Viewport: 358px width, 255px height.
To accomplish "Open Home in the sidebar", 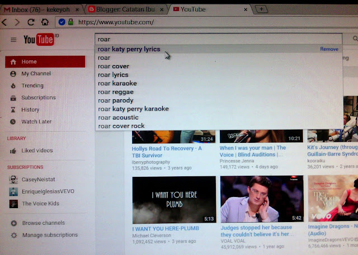I will point(45,62).
